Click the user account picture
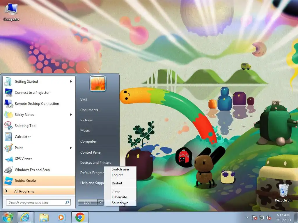 tap(98, 83)
